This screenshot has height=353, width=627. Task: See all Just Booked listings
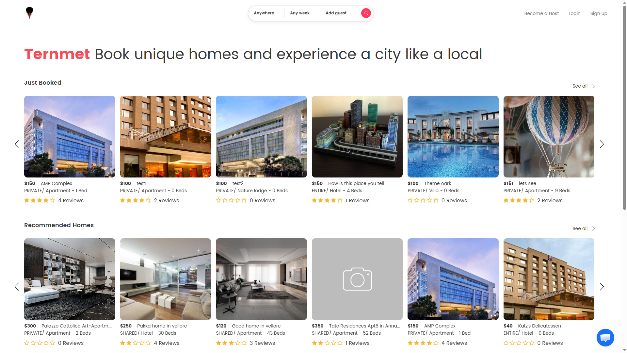click(x=584, y=86)
